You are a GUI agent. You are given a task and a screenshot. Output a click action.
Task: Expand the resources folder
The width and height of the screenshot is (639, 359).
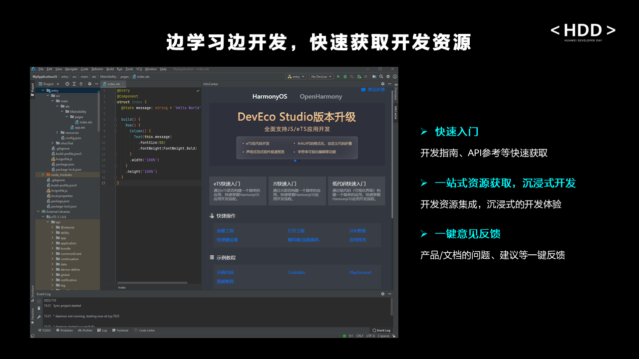coord(58,133)
